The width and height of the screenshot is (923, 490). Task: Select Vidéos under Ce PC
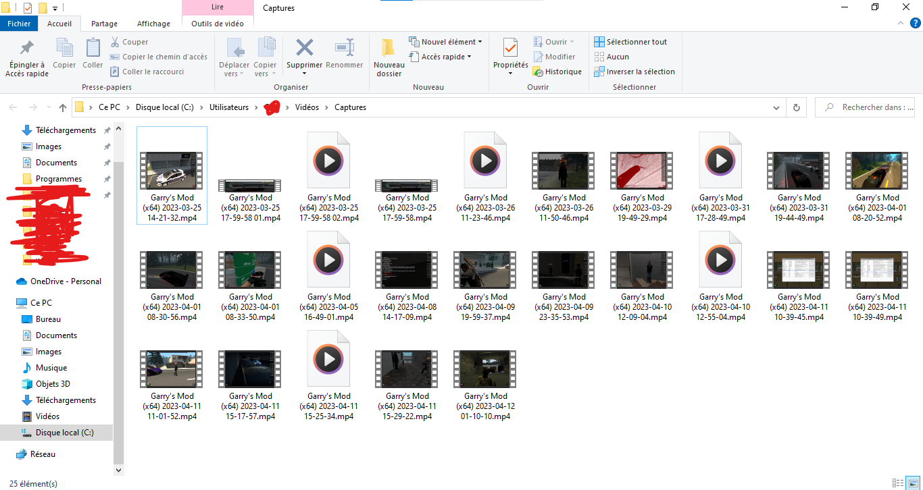tap(47, 416)
